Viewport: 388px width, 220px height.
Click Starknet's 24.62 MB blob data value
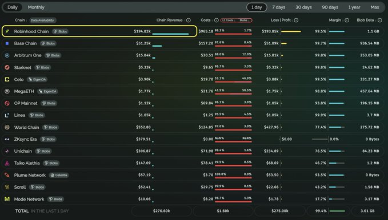[371, 67]
